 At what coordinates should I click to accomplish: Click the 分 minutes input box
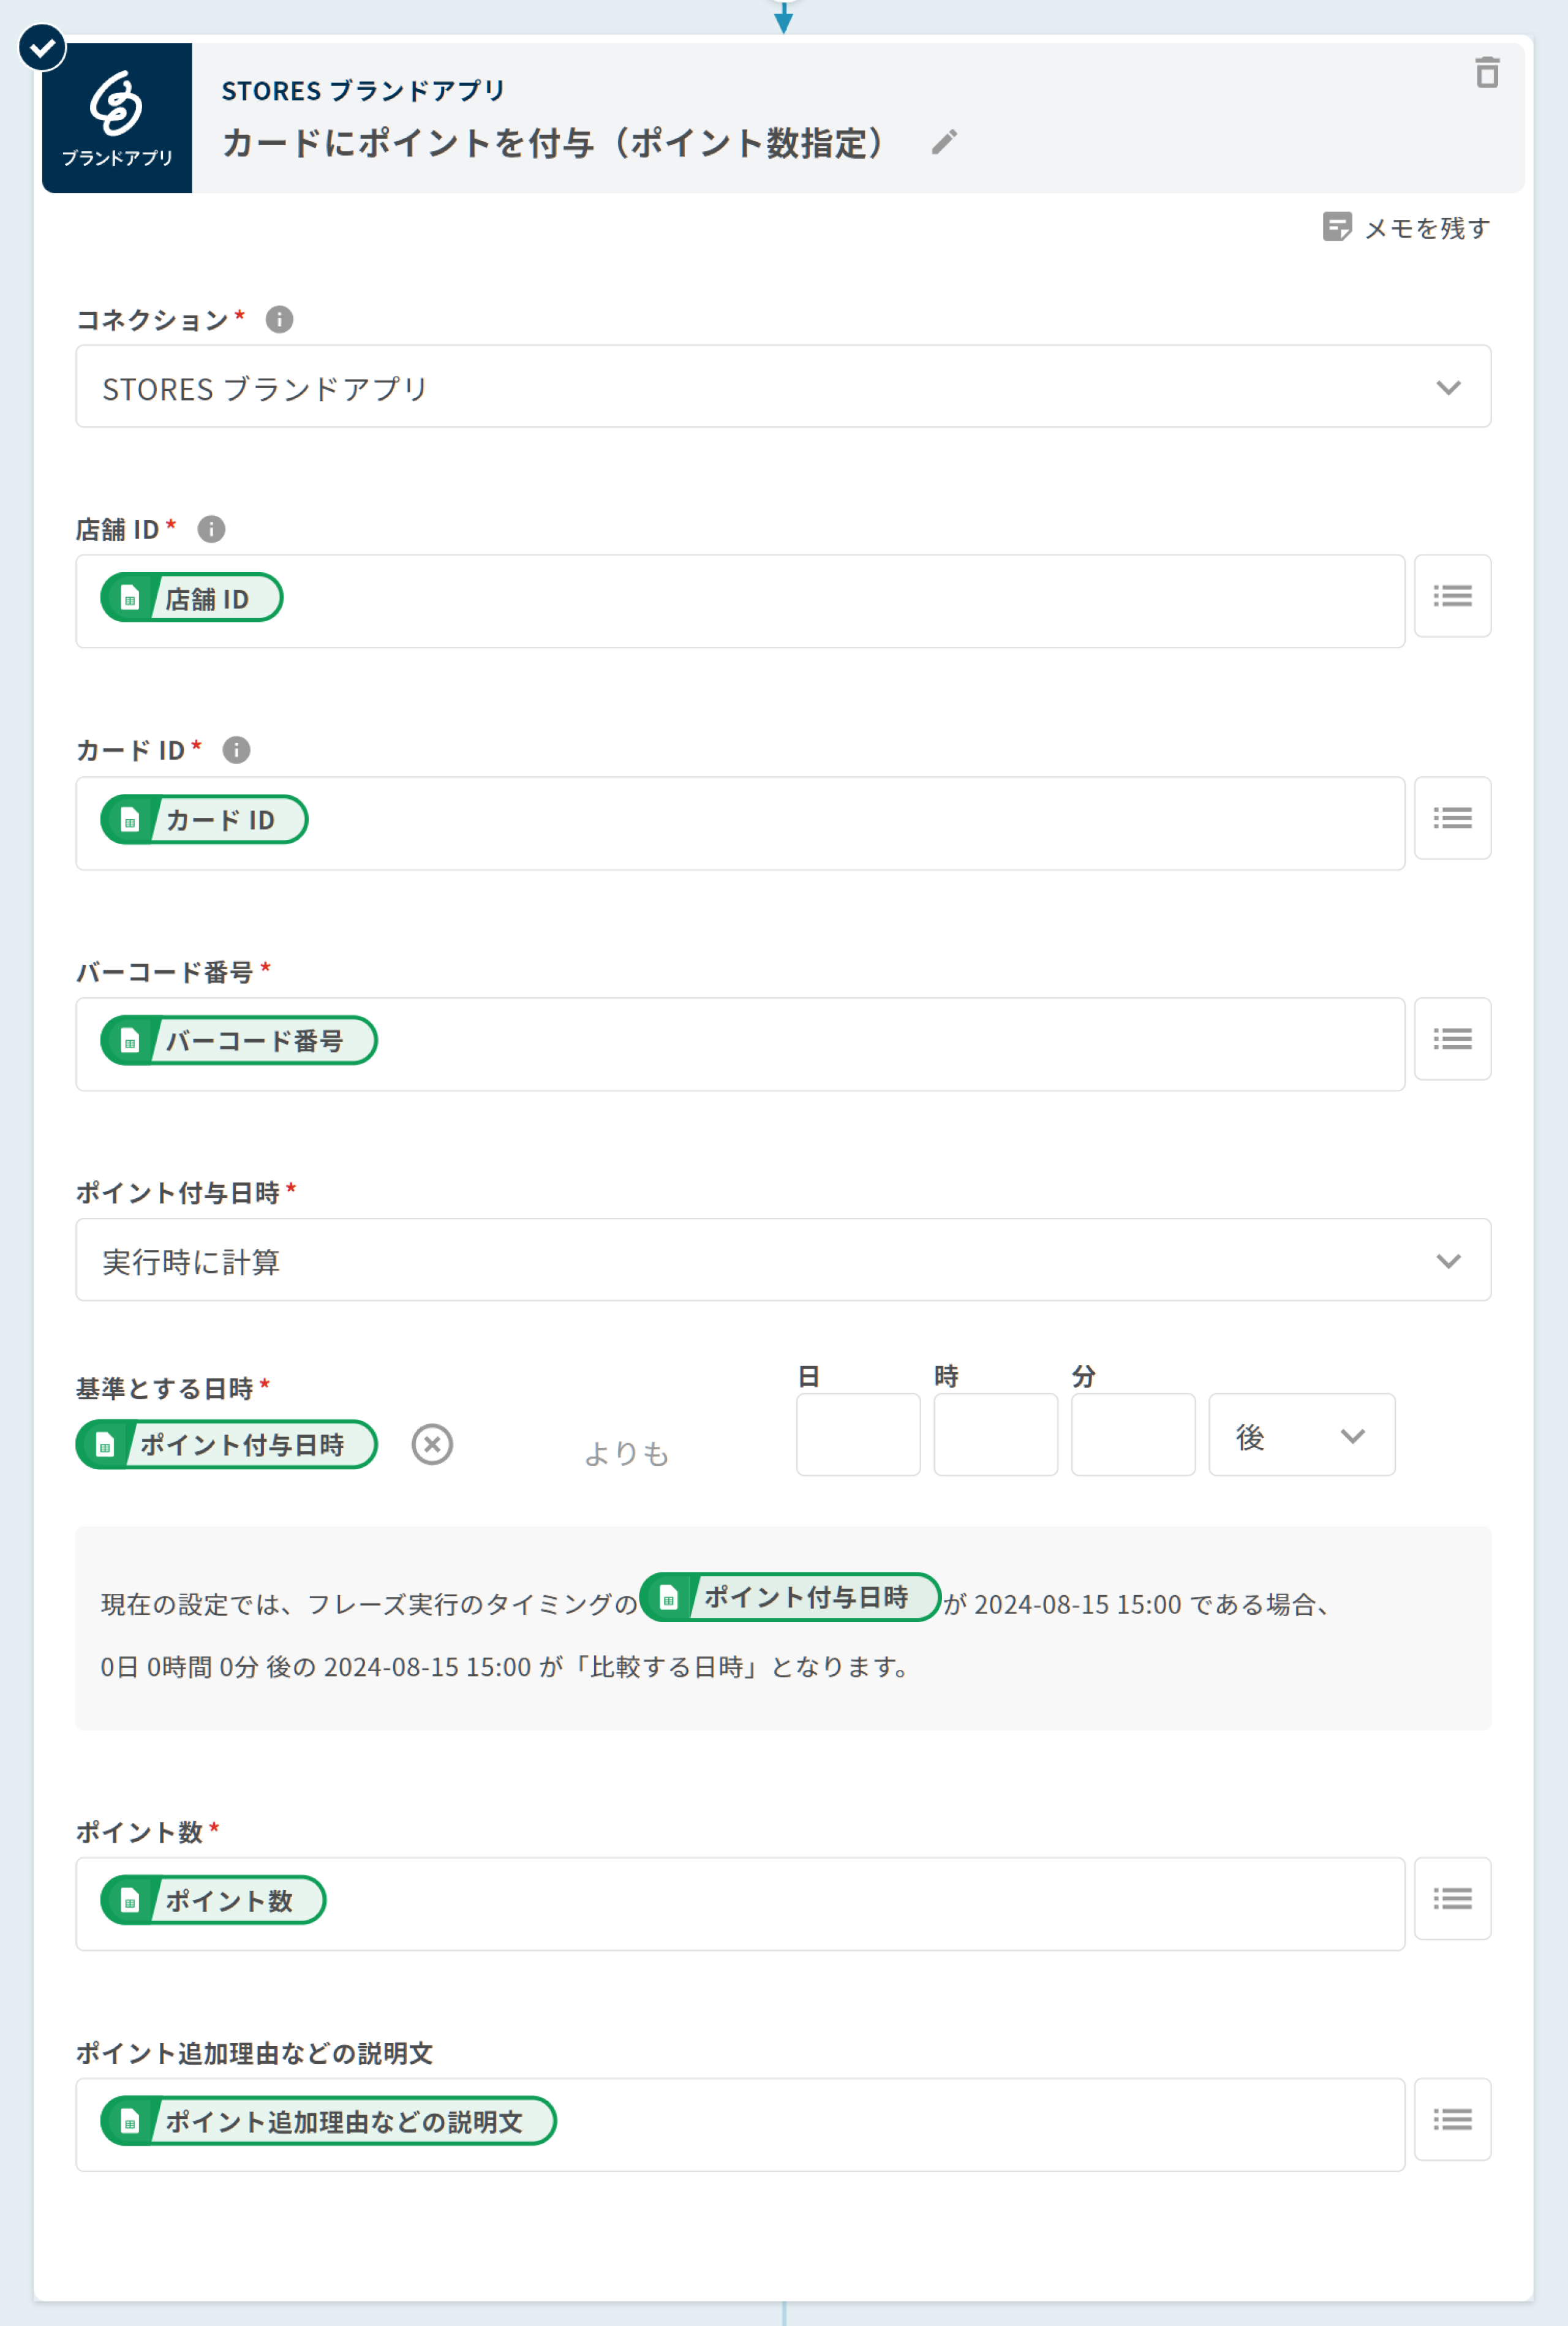click(x=1132, y=1435)
